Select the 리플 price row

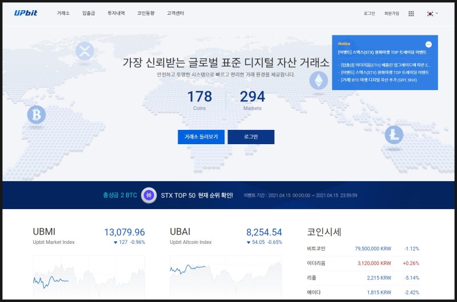coord(363,278)
